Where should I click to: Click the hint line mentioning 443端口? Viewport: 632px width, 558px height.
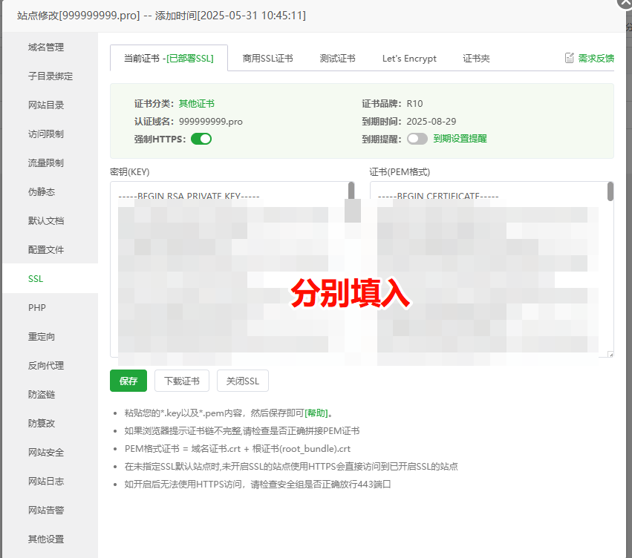click(258, 485)
